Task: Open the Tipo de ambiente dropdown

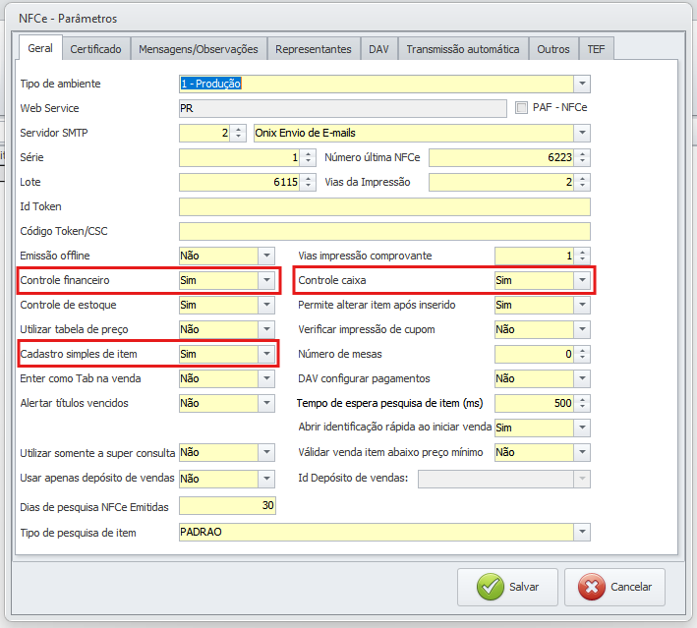Action: tap(582, 84)
